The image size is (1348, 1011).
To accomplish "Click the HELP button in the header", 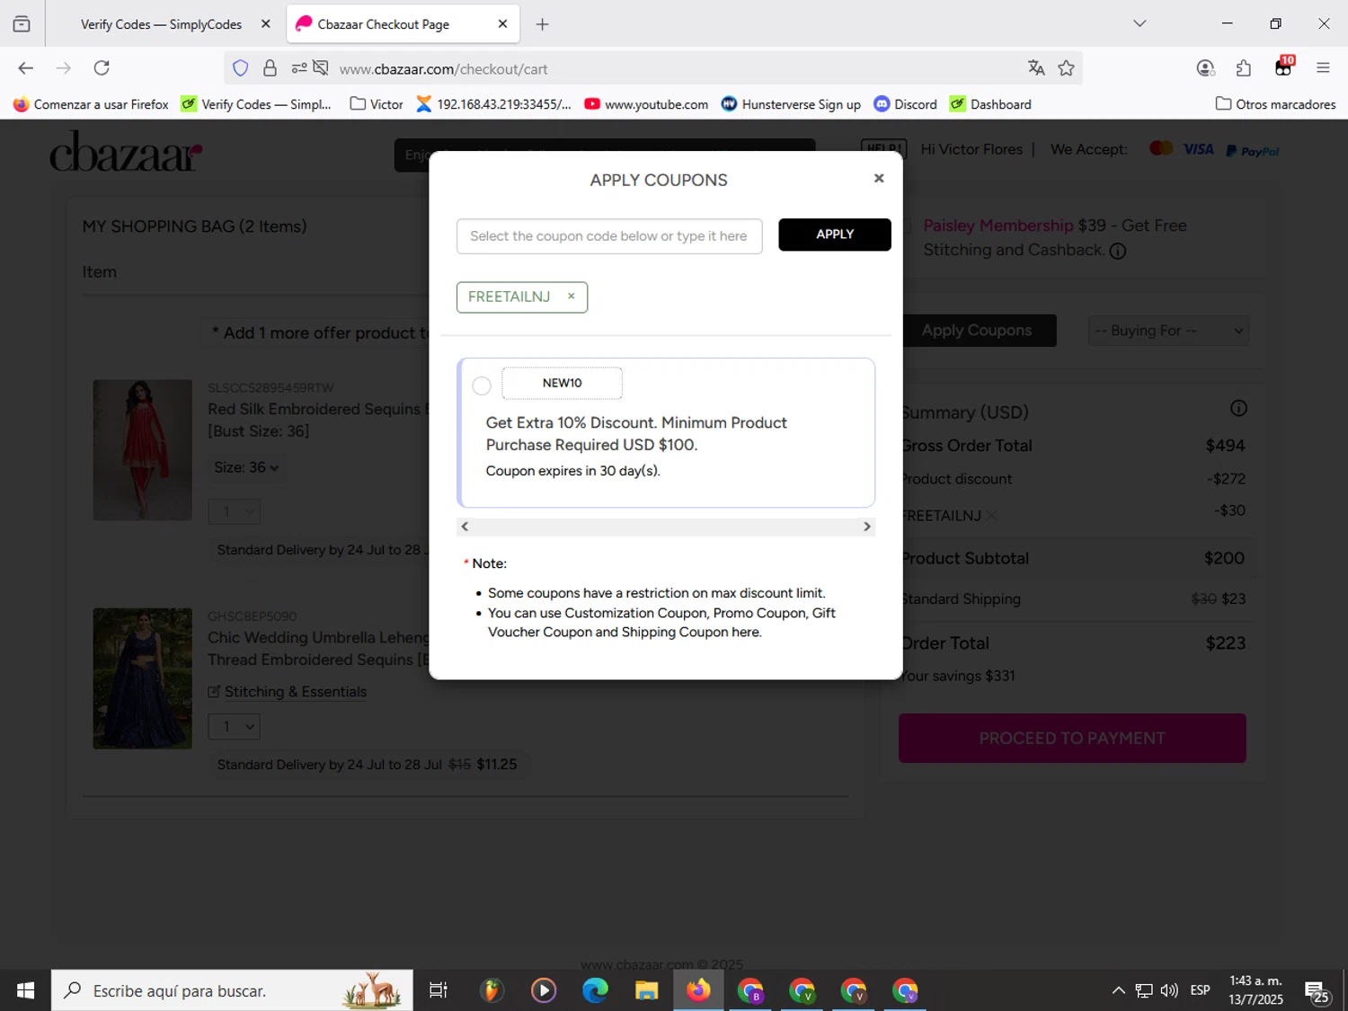I will pyautogui.click(x=883, y=149).
